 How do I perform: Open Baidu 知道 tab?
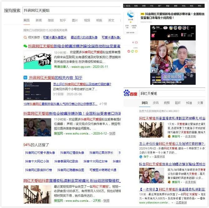pyautogui.click(x=189, y=103)
